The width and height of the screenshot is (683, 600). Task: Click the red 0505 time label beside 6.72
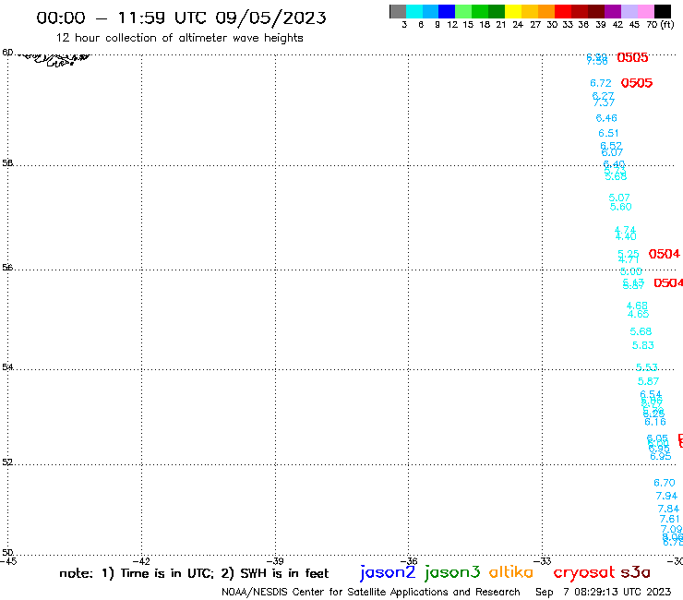pyautogui.click(x=637, y=83)
